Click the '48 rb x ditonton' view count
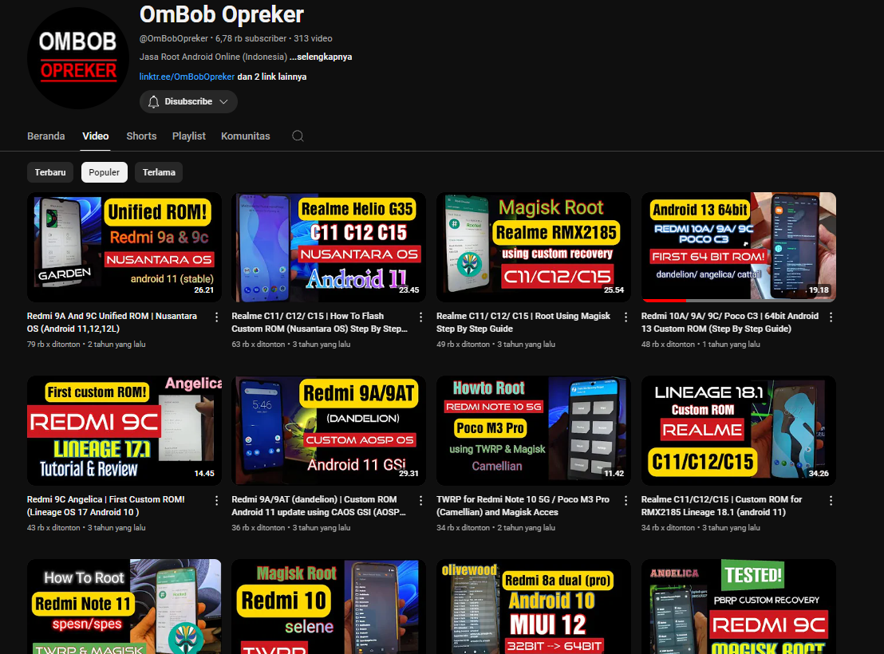Image resolution: width=884 pixels, height=654 pixels. [668, 344]
